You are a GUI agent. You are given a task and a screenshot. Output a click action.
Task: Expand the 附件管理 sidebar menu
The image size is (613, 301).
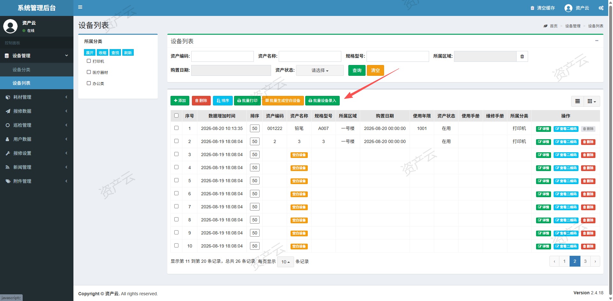[37, 181]
